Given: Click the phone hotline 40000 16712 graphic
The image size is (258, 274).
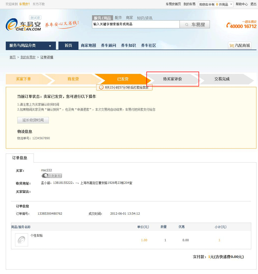Looking at the screenshot, I should point(241,25).
